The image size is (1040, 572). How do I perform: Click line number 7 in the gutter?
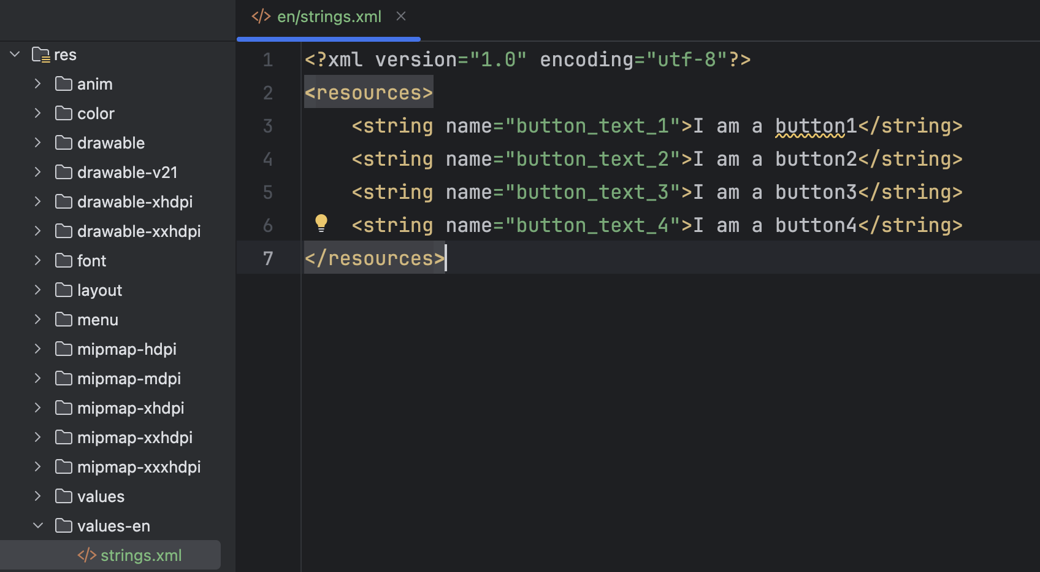click(268, 258)
